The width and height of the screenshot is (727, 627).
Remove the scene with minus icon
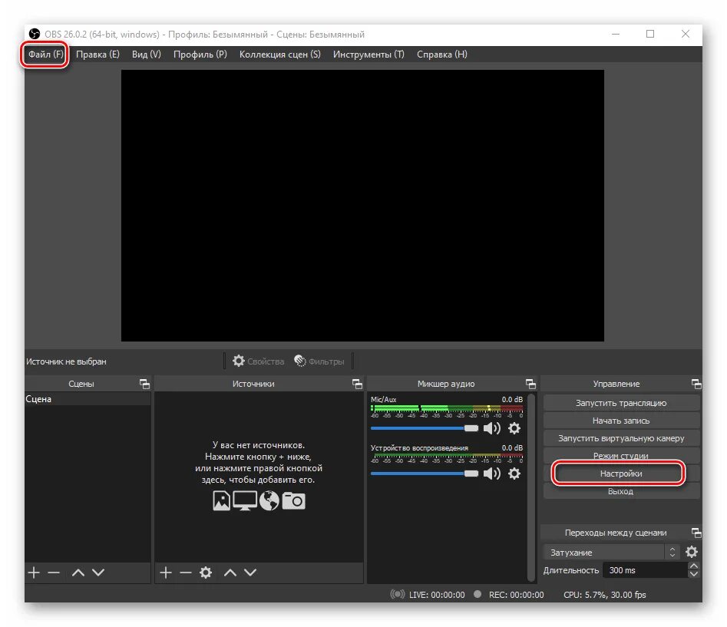pos(54,573)
